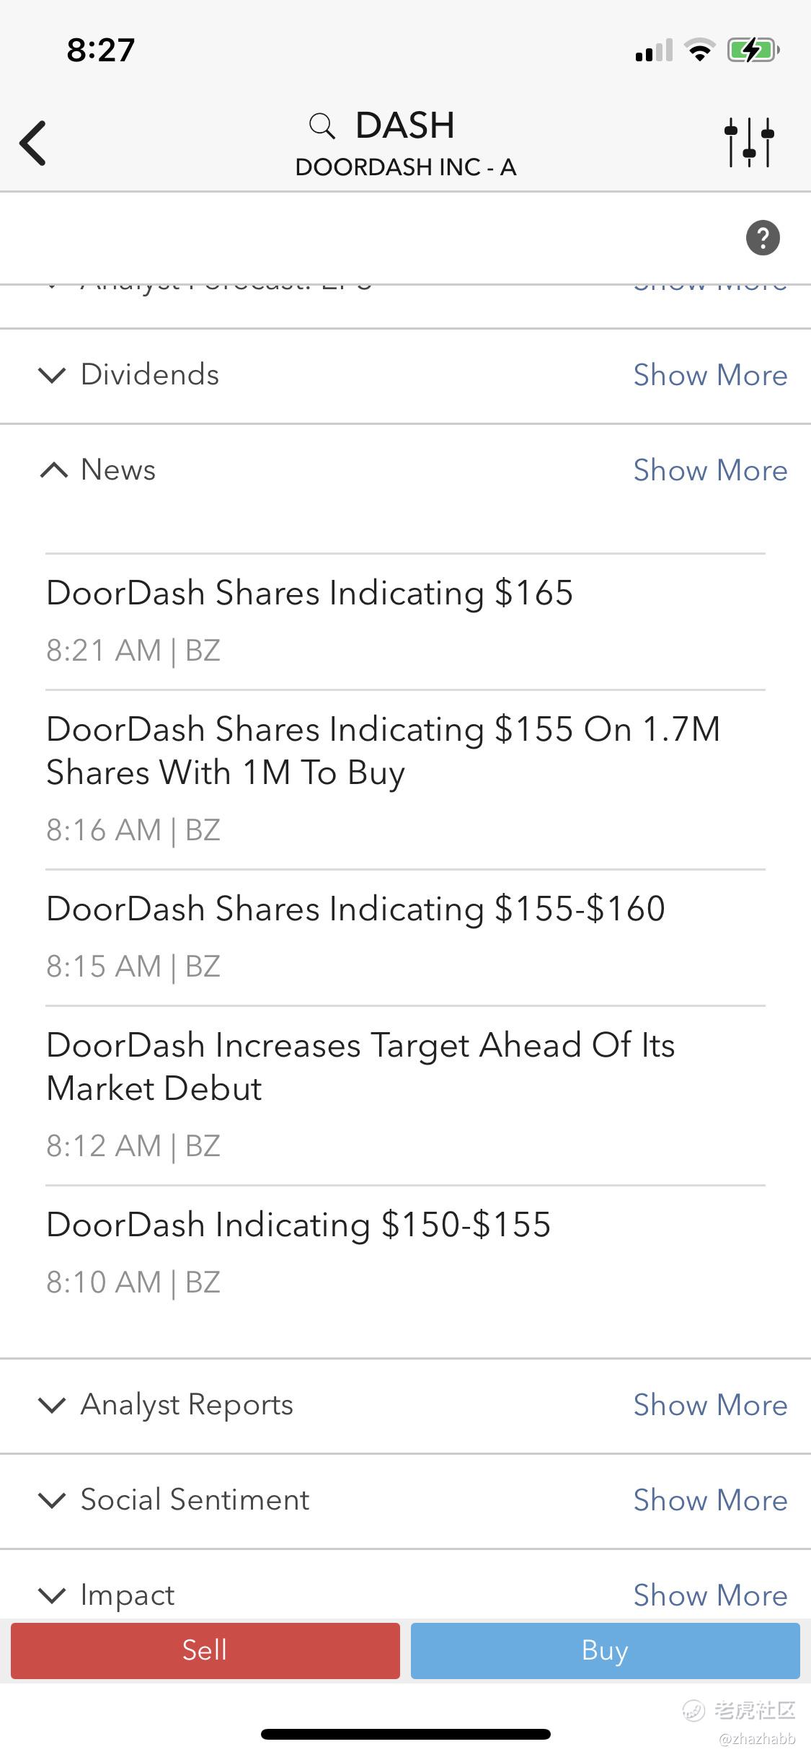811x1757 pixels.
Task: Tap the question mark help icon
Action: (763, 238)
